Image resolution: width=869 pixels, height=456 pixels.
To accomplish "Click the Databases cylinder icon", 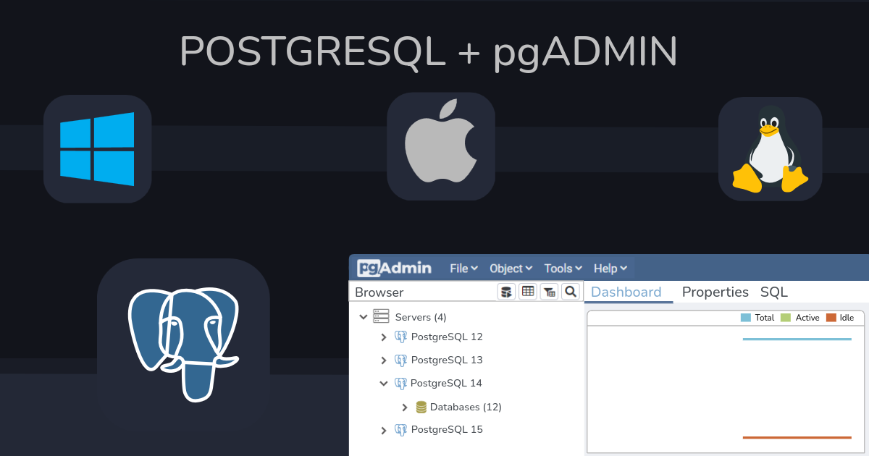I will pos(422,407).
